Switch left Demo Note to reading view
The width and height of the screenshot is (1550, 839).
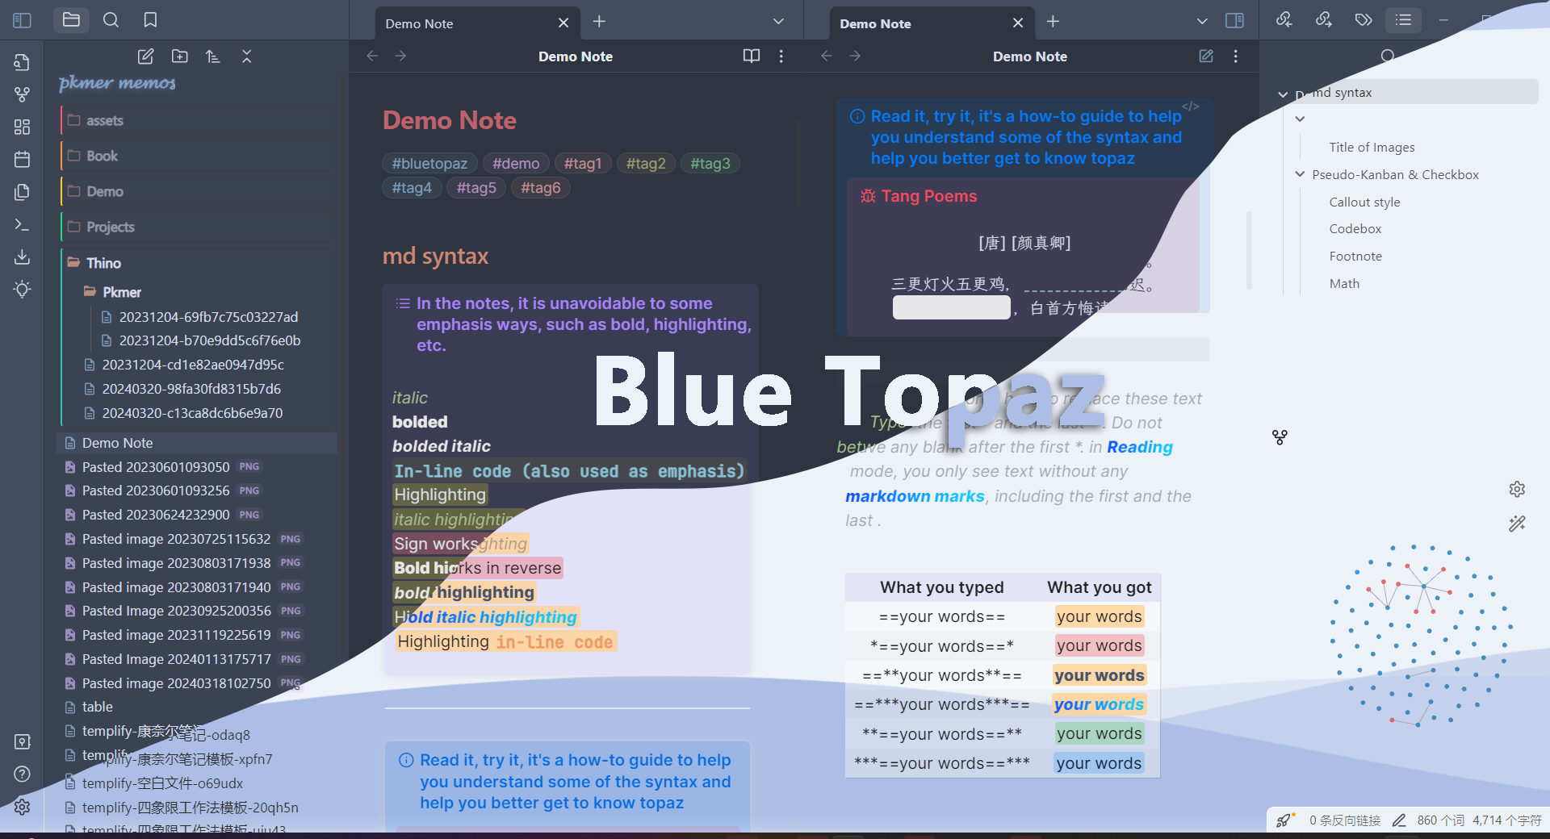[751, 56]
